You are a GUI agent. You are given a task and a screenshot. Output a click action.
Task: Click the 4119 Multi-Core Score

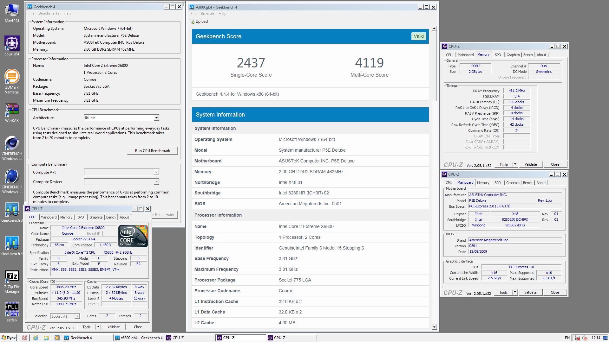(369, 63)
